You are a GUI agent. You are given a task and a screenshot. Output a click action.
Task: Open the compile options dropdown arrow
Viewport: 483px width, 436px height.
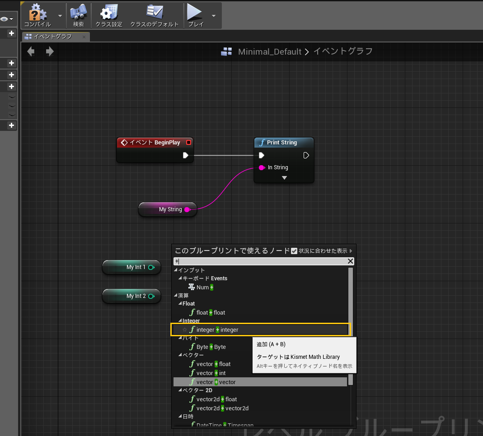pyautogui.click(x=60, y=16)
